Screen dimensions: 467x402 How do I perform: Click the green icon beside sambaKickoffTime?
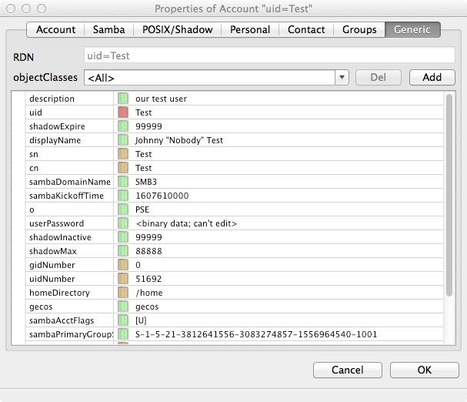click(123, 196)
